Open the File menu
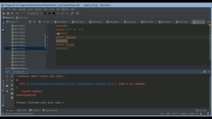 coord(4,9)
